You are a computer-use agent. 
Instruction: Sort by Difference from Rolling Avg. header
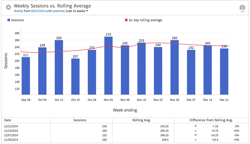point(211,120)
